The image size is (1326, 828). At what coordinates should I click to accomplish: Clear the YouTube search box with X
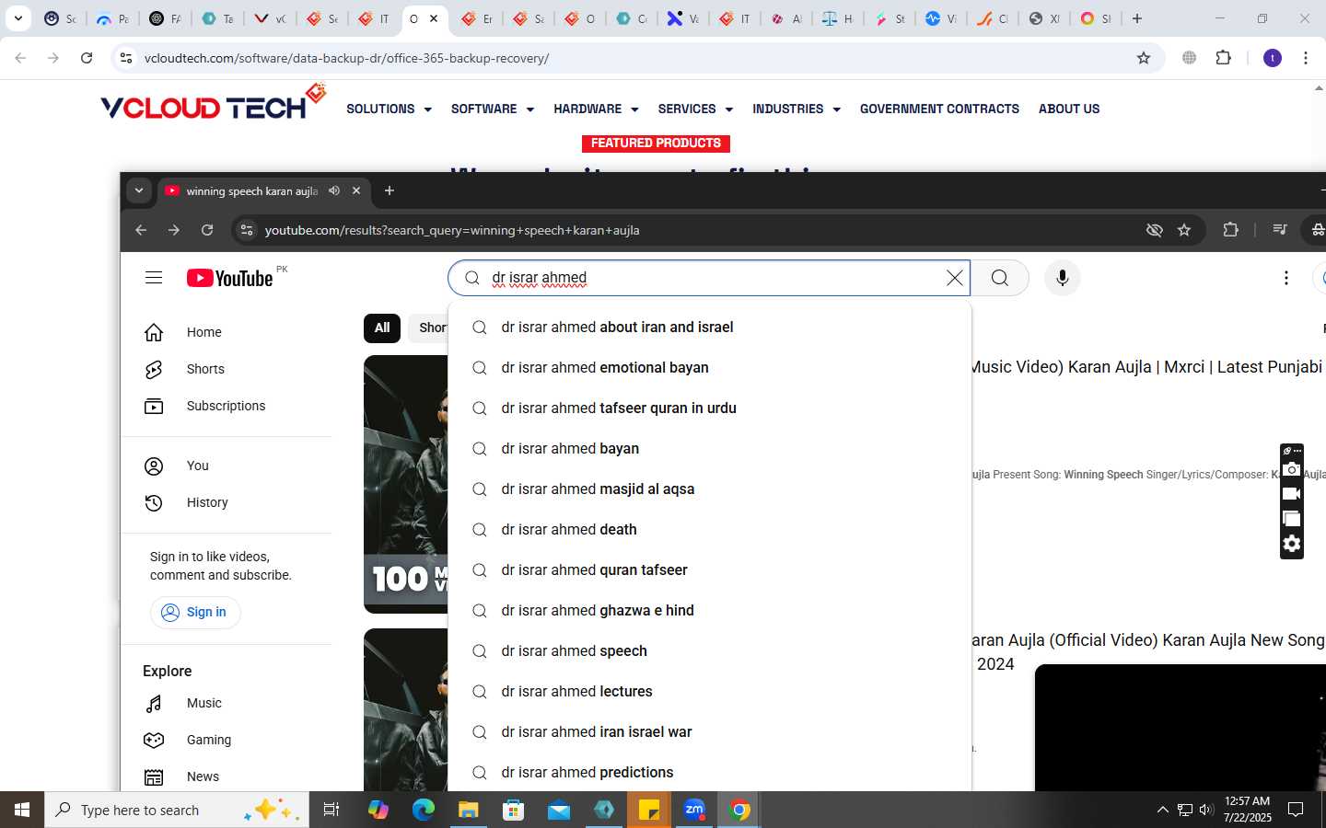955,278
